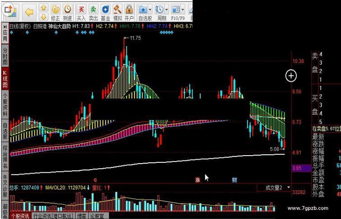
Task: Click the HH1: 7.76 indicator value
Action: (130, 26)
